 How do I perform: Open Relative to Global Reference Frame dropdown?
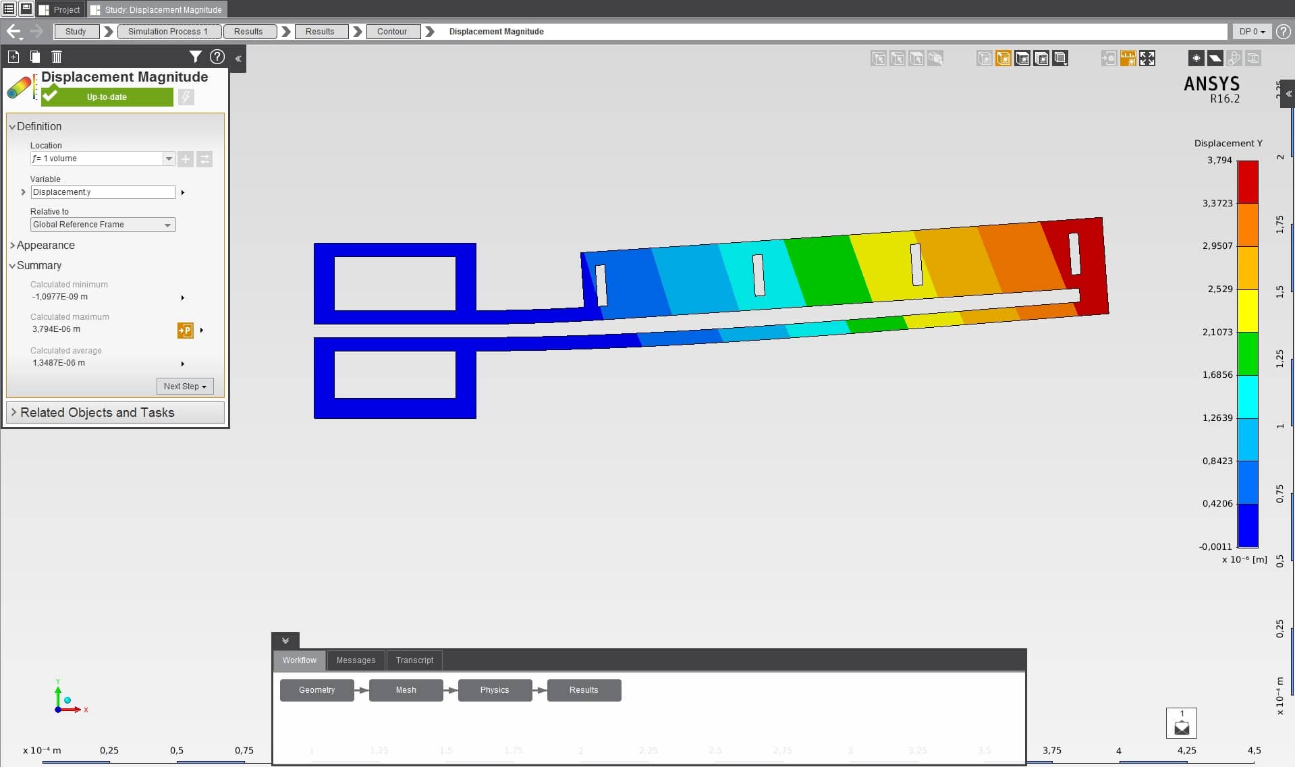coord(103,225)
